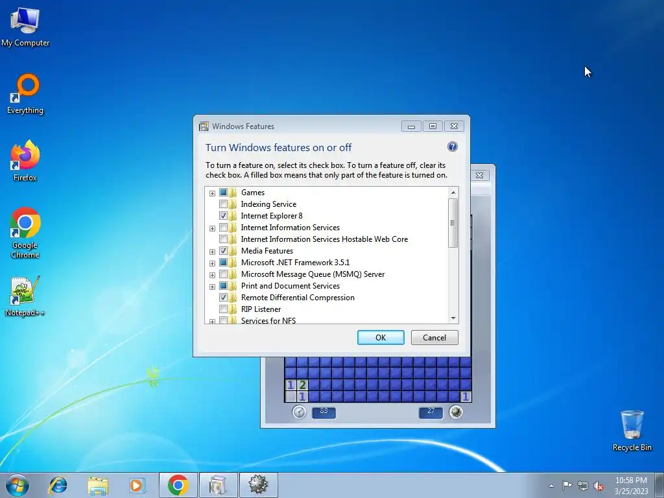Open the taskbar clock showing 10:58 PM
This screenshot has height=498, width=664.
click(631, 486)
